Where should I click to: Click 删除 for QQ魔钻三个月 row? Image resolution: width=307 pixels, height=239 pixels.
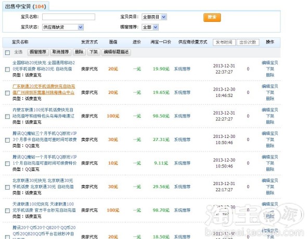click(x=270, y=146)
